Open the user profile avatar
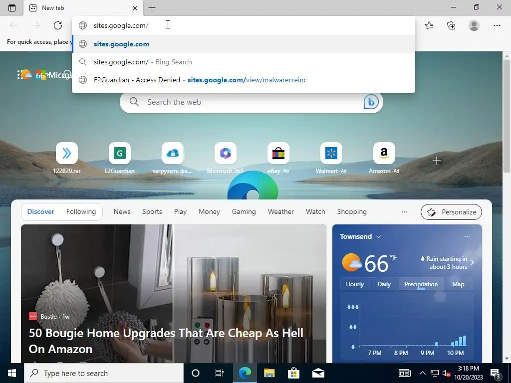This screenshot has width=511, height=383. coord(474,25)
